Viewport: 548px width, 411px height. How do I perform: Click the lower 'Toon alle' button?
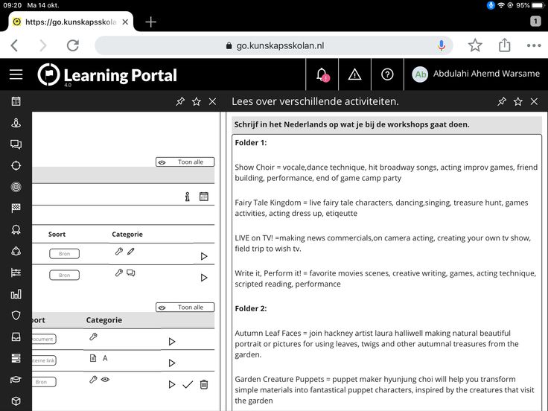185,308
